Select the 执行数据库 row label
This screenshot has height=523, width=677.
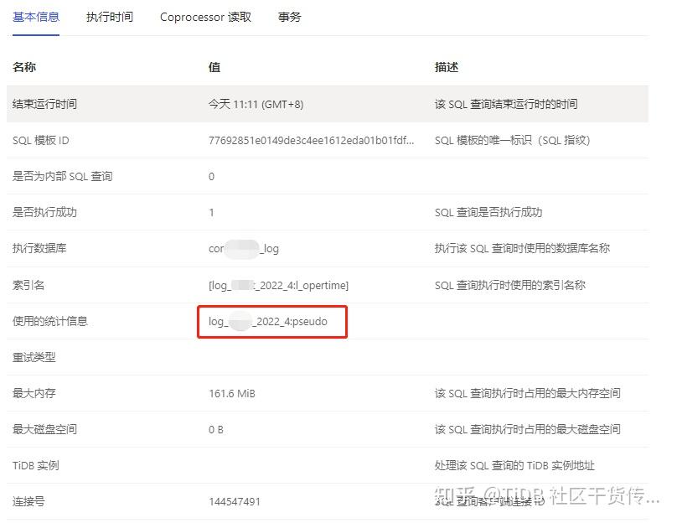(x=39, y=248)
